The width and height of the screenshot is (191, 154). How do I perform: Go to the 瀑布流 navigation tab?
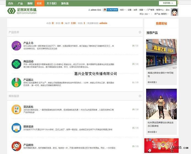coord(65,3)
